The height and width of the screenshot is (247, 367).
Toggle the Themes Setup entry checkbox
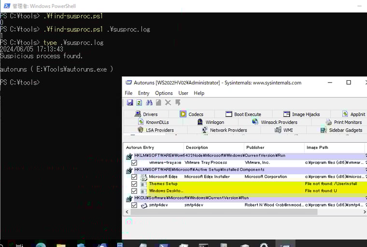[x=134, y=184]
